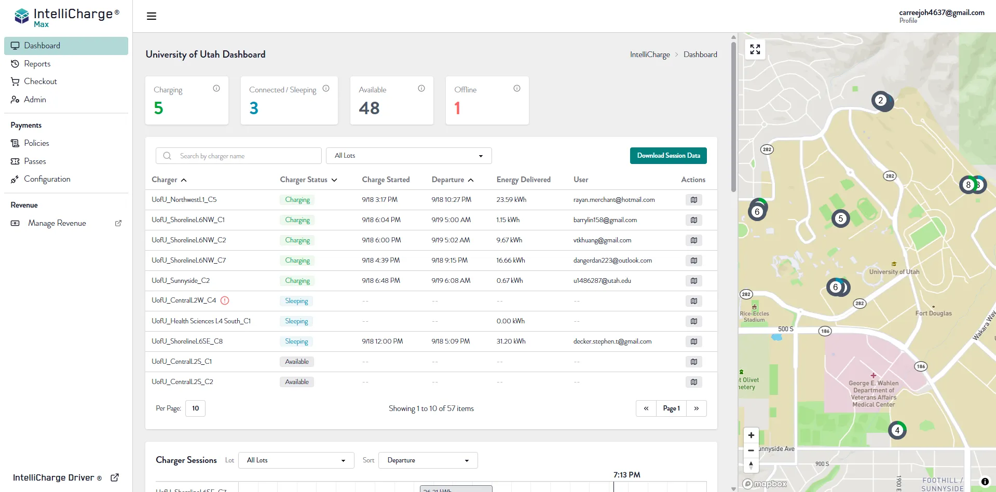The width and height of the screenshot is (996, 492).
Task: Open Passes under Payments
Action: tap(66, 161)
